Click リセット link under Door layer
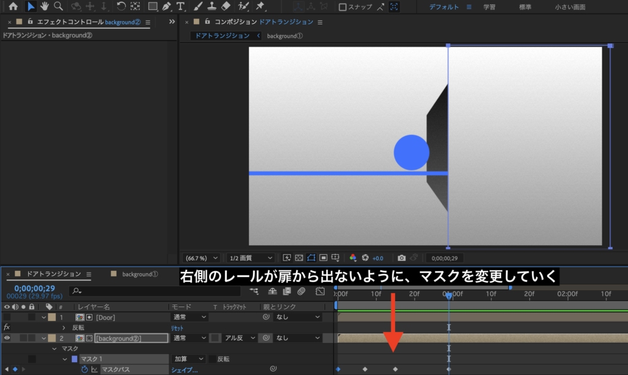Screen dimensions: 628x375 click(177, 328)
